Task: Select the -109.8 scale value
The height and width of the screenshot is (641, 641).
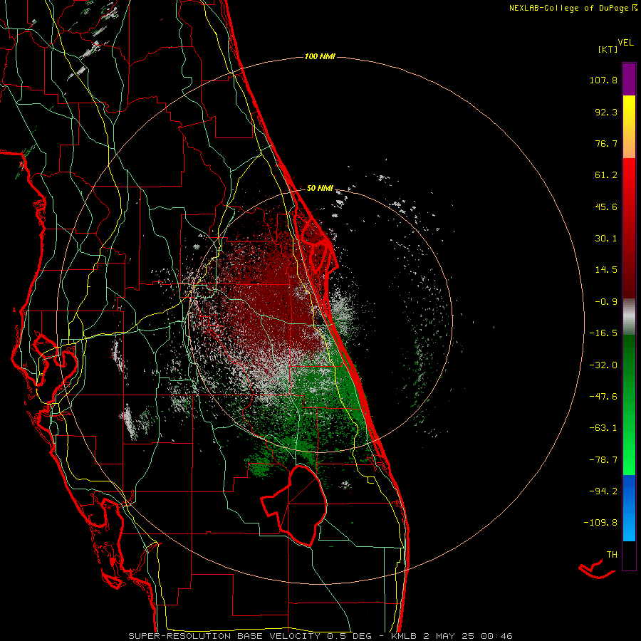Action: (600, 523)
